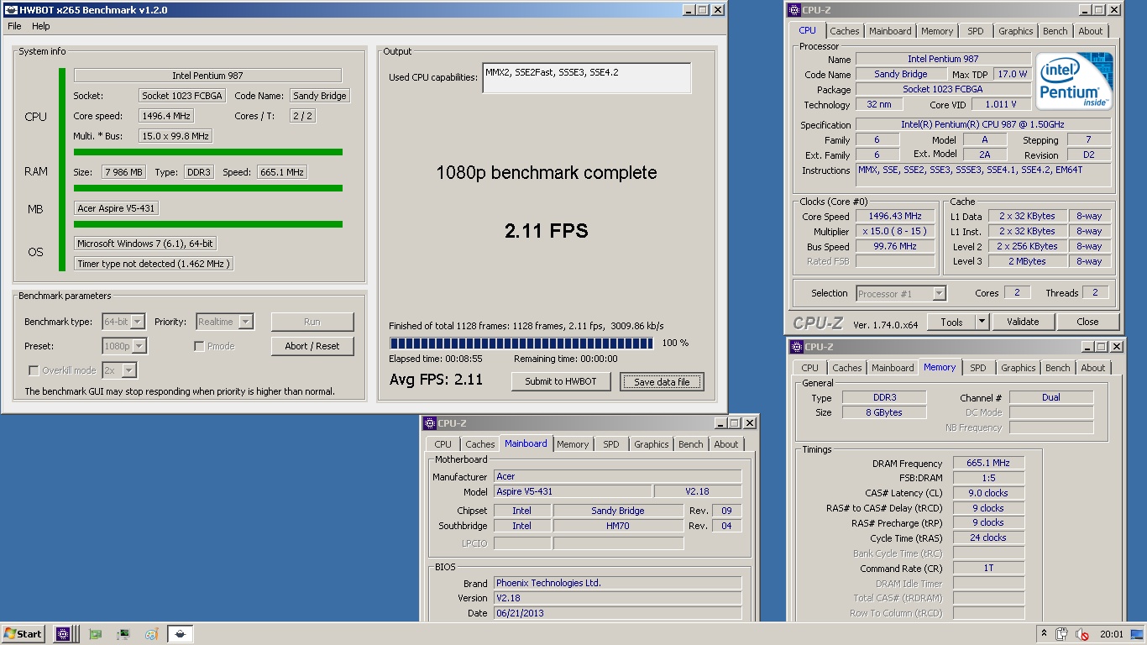Image resolution: width=1147 pixels, height=645 pixels.
Task: Click the DRAM Frequency 665.1 MHz value
Action: point(988,463)
